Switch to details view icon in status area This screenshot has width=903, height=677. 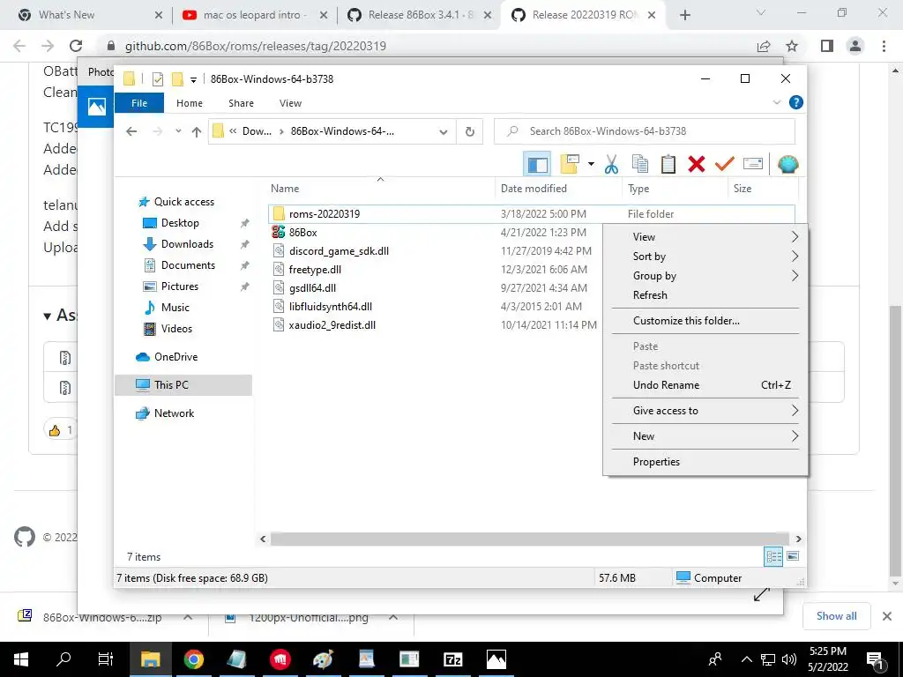coord(773,556)
